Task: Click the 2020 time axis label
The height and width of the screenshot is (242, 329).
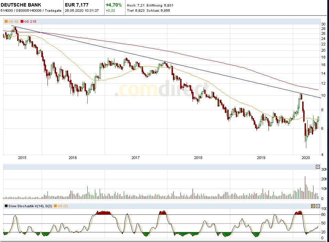Action: pyautogui.click(x=305, y=158)
